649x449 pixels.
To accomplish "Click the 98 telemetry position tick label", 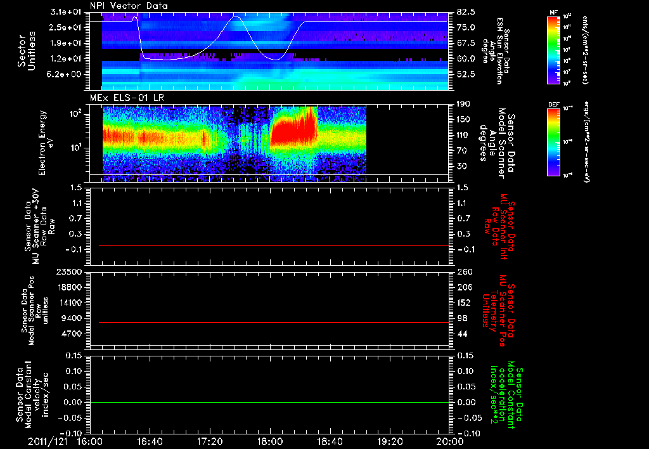I will click(461, 318).
